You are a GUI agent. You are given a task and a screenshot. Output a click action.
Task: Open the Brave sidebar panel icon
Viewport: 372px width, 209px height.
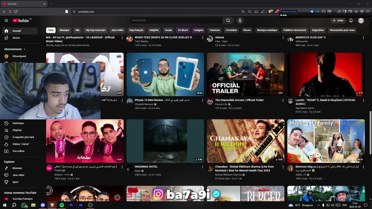click(x=344, y=12)
